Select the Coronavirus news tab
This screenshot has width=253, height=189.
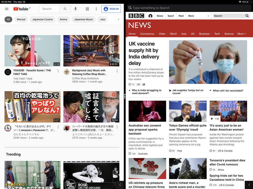pyautogui.click(x=147, y=34)
